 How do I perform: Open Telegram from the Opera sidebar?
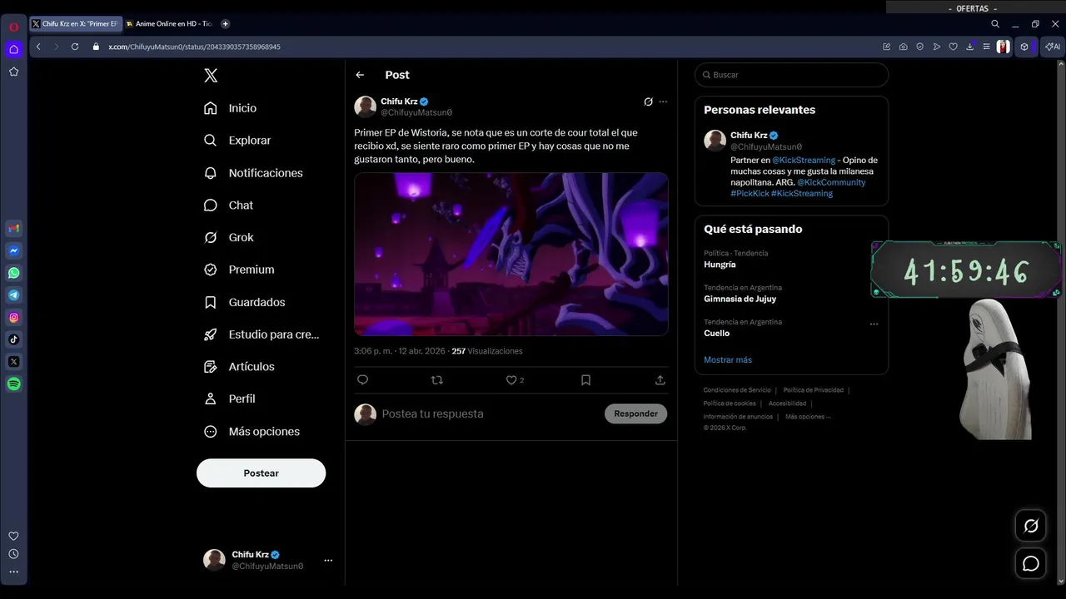(13, 295)
